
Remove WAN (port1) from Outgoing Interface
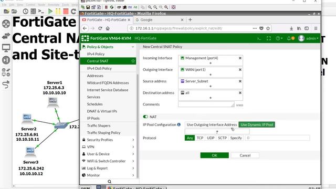coord(240,70)
